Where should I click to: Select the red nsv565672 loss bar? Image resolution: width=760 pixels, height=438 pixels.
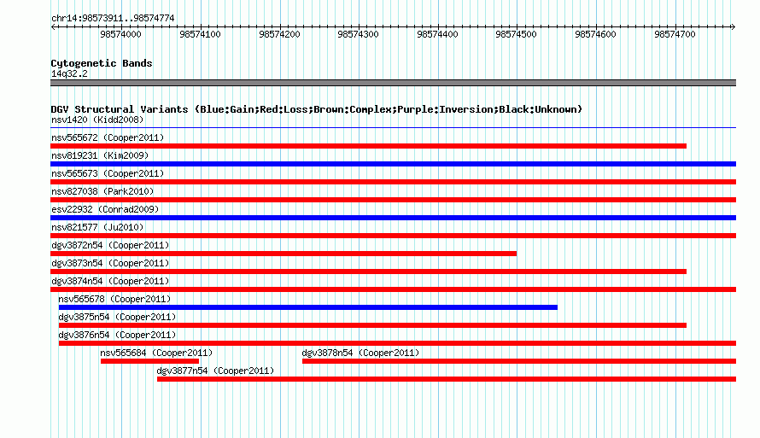point(368,146)
